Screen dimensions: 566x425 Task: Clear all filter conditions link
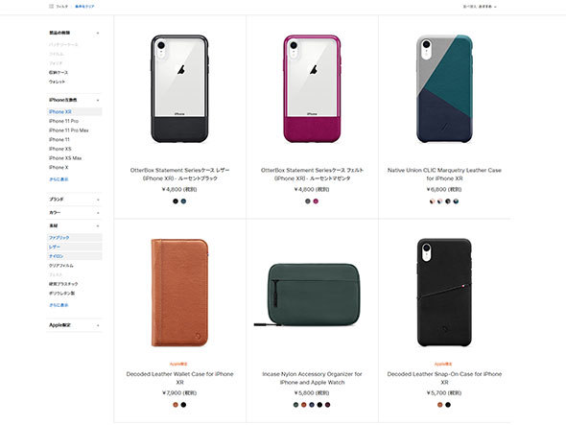click(x=84, y=7)
